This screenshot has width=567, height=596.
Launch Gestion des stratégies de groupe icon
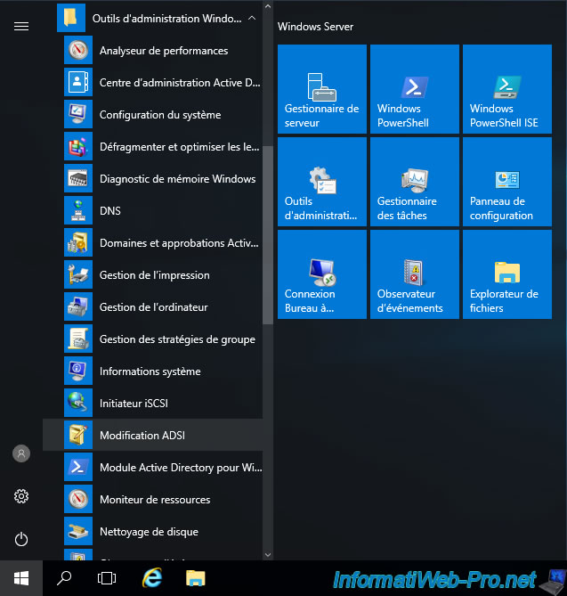pyautogui.click(x=78, y=339)
